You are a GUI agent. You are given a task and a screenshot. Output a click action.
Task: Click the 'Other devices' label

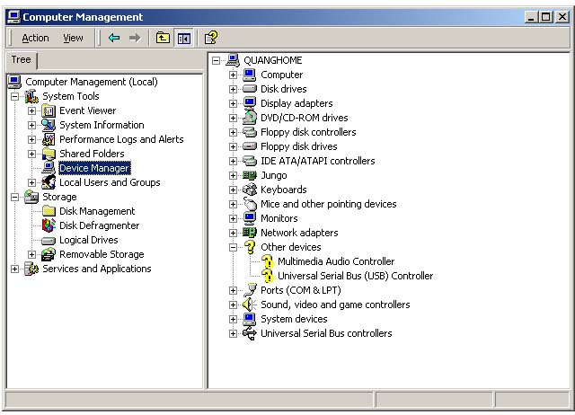pyautogui.click(x=290, y=247)
